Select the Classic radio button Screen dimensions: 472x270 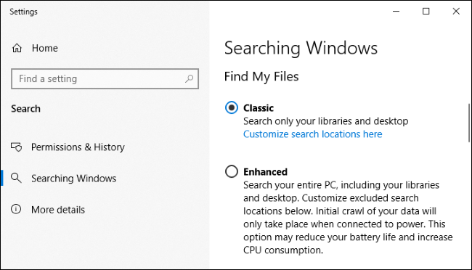click(x=232, y=107)
